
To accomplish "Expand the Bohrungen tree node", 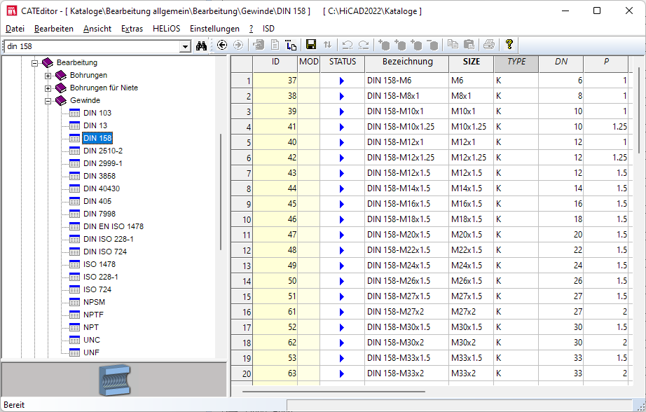I will coord(48,75).
